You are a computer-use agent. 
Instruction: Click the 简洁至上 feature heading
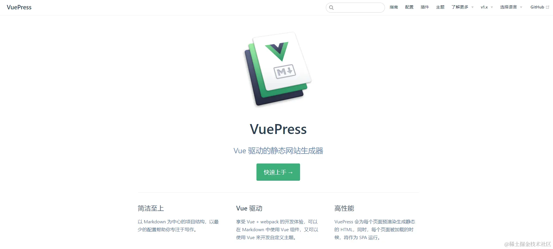151,208
